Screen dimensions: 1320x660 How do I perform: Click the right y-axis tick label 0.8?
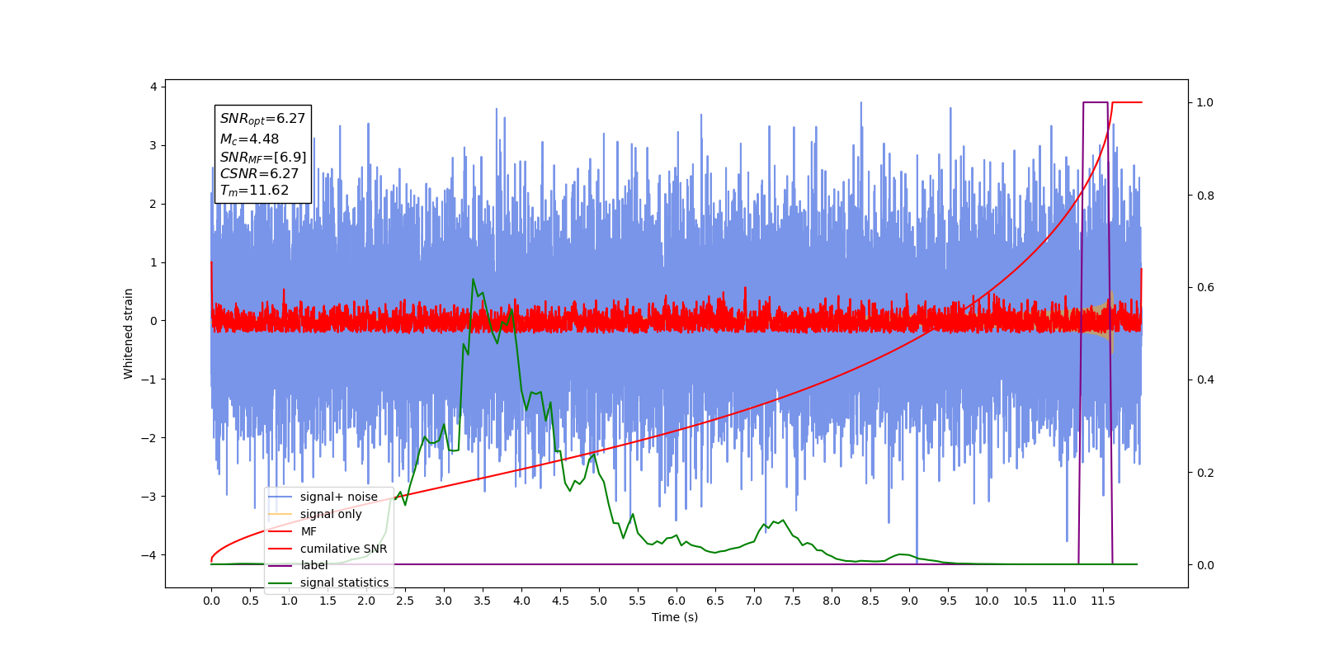(x=1205, y=196)
